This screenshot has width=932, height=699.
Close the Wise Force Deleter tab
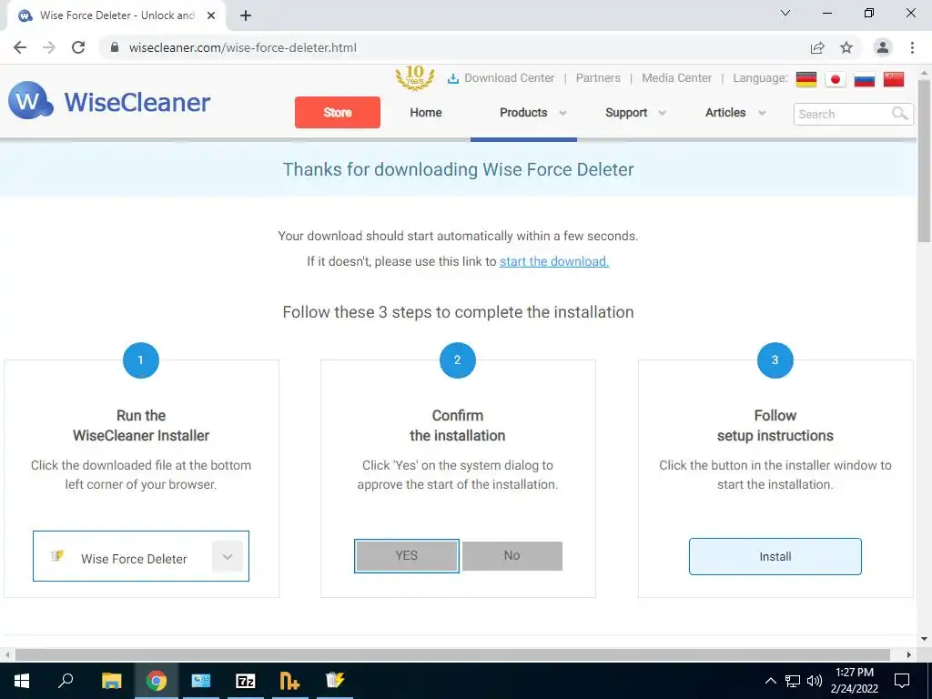point(211,15)
